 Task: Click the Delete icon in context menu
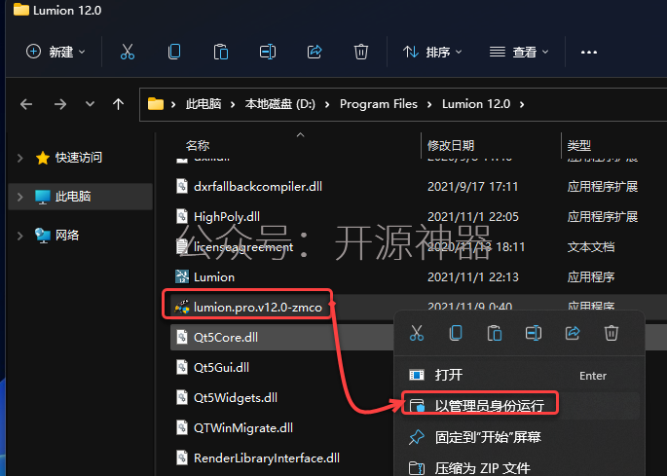coord(611,333)
